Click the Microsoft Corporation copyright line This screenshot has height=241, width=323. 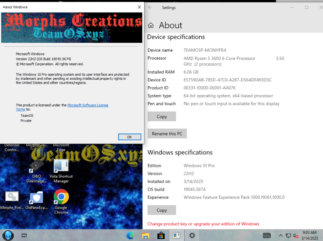tap(50, 64)
